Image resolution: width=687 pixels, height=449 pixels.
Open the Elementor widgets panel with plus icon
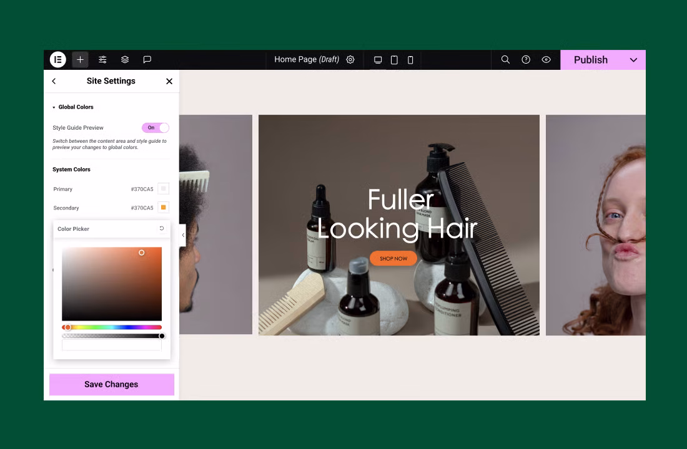click(80, 59)
